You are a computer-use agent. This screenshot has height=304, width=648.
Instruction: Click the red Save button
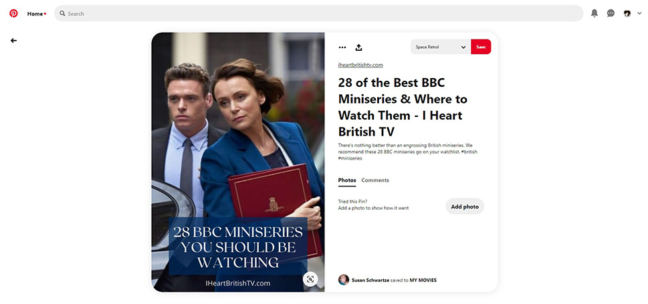coord(481,47)
